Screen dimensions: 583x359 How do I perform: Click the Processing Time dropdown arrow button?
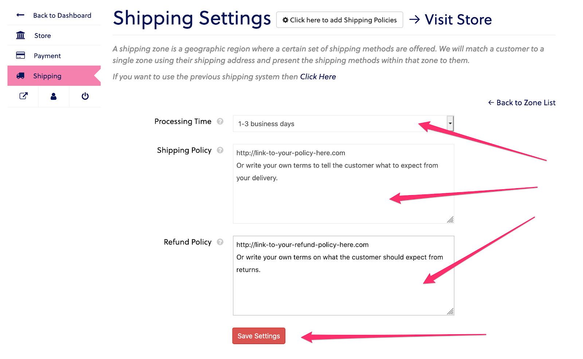[450, 123]
